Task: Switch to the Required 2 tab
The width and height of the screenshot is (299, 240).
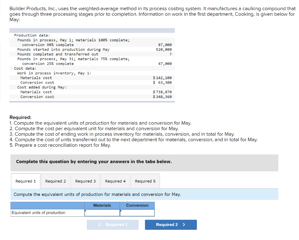Action: (55, 181)
